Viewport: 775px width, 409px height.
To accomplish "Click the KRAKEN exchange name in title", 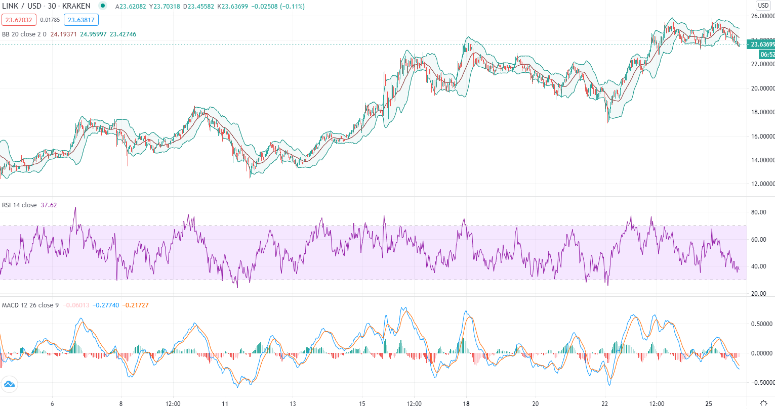I will point(76,6).
